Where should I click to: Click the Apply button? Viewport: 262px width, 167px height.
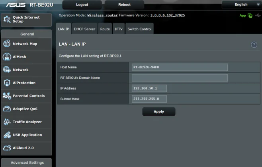159,112
